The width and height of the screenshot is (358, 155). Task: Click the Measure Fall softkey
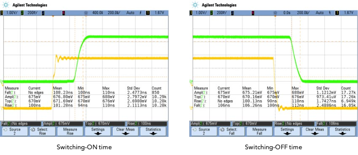click(x=259, y=131)
